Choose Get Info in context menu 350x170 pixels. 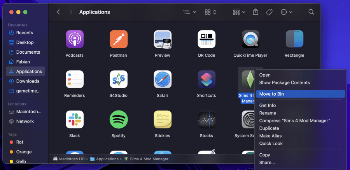click(x=301, y=105)
